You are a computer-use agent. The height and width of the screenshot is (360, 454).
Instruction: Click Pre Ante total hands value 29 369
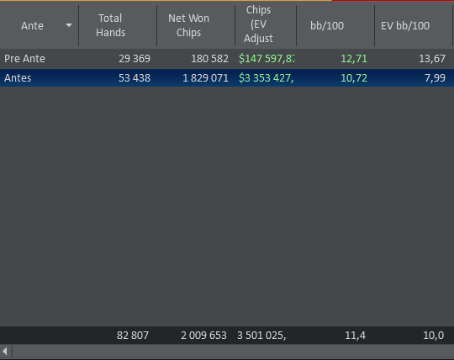[x=135, y=59]
